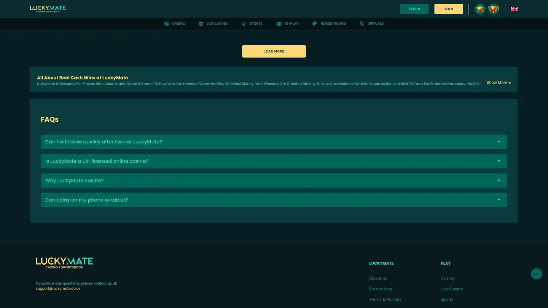Click the PLAY footer column heading

[x=446, y=263]
